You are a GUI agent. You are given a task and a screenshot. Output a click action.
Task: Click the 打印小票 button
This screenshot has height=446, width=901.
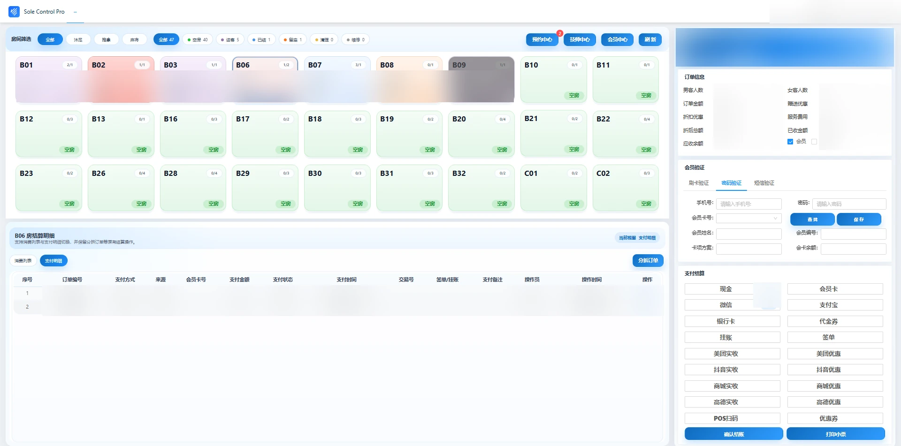click(836, 434)
